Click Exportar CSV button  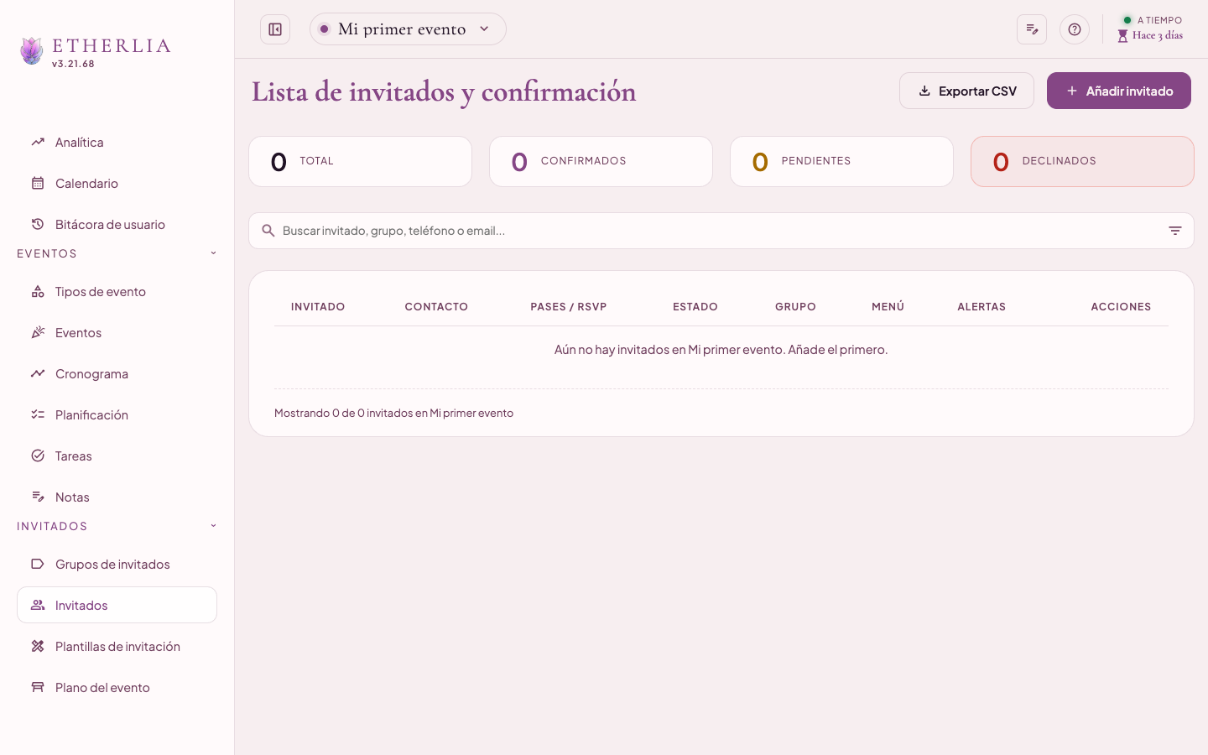[x=966, y=91]
